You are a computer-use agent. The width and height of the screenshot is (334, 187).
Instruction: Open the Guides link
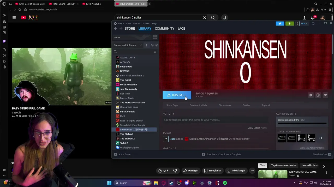(246, 105)
